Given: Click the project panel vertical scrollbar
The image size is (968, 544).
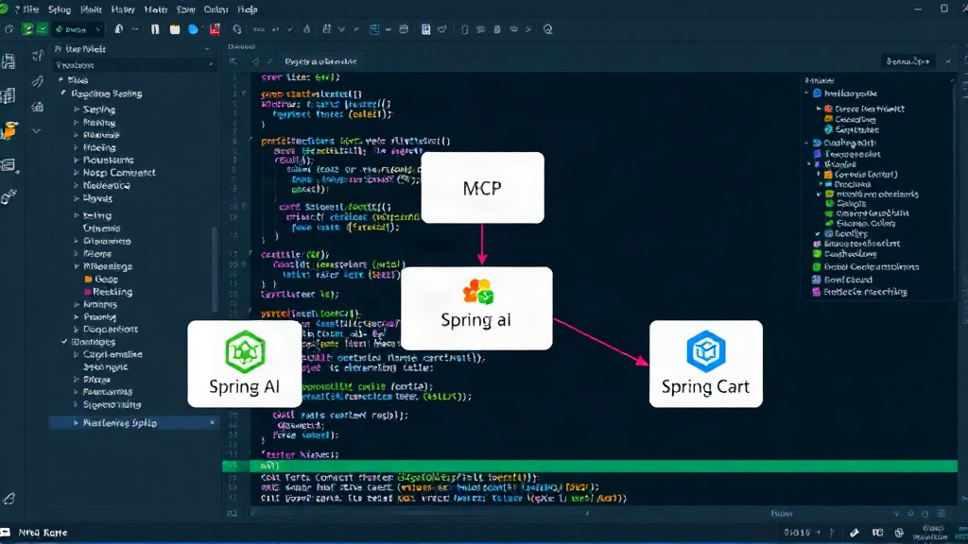Looking at the screenshot, I should pyautogui.click(x=215, y=270).
